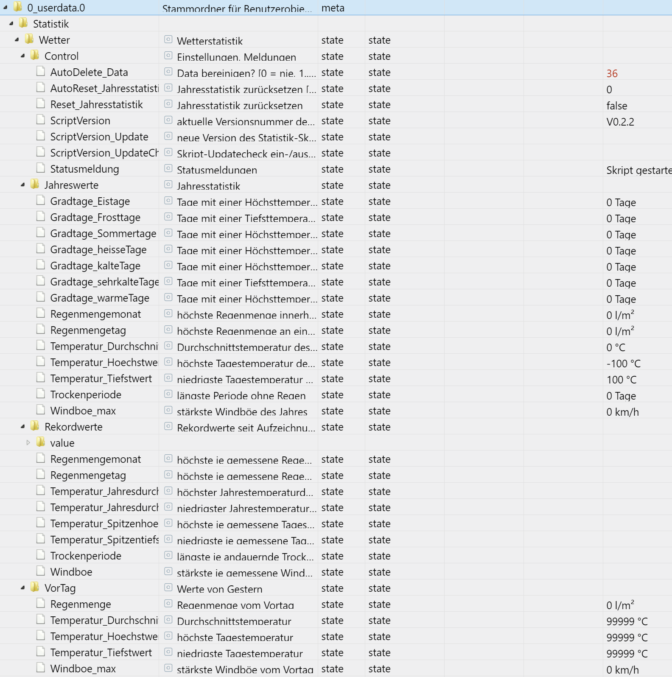Click the Statistik folder icon
Viewport: 672px width, 677px height.
coord(23,23)
